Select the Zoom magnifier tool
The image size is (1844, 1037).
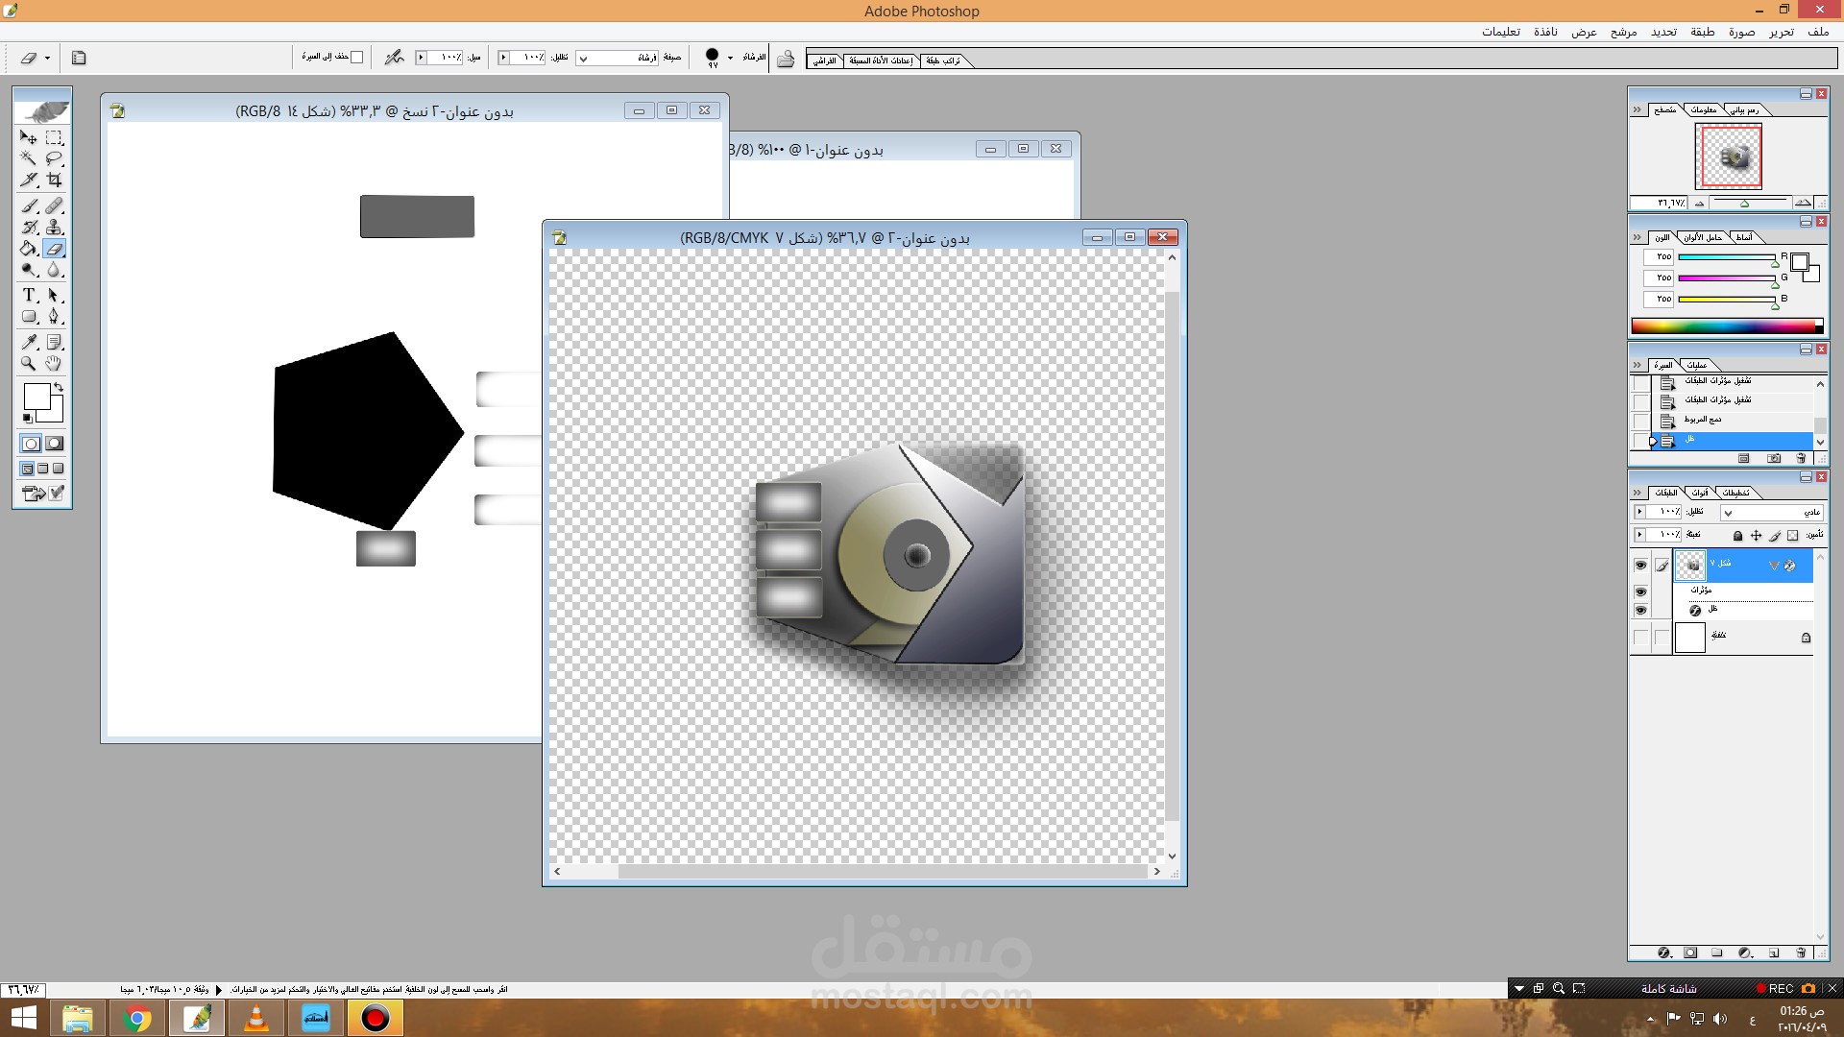pos(29,364)
